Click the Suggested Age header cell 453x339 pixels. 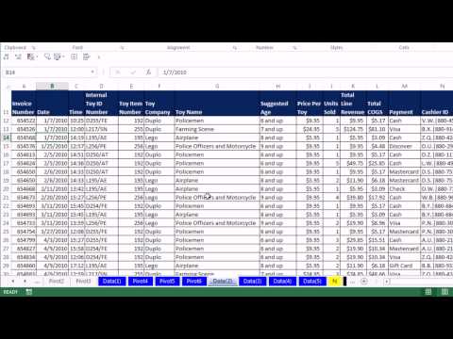pyautogui.click(x=277, y=104)
